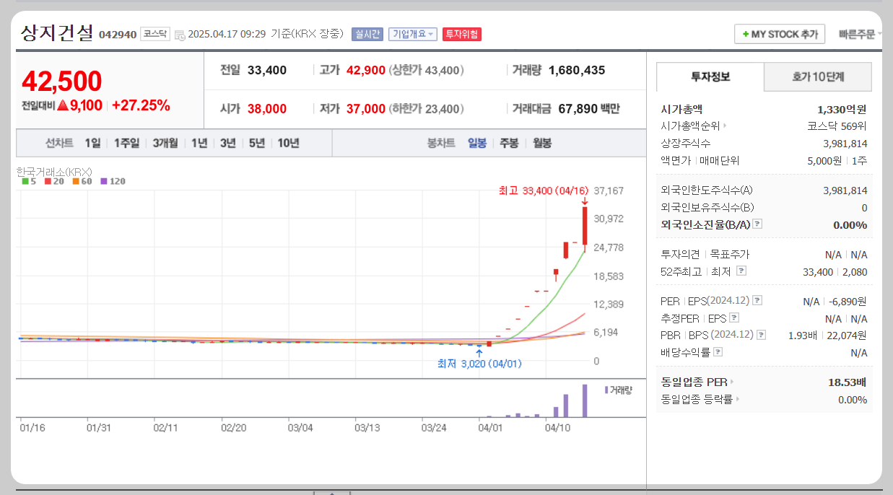Select the 5년 line chart period
Viewport: 893px width, 495px height.
click(257, 143)
